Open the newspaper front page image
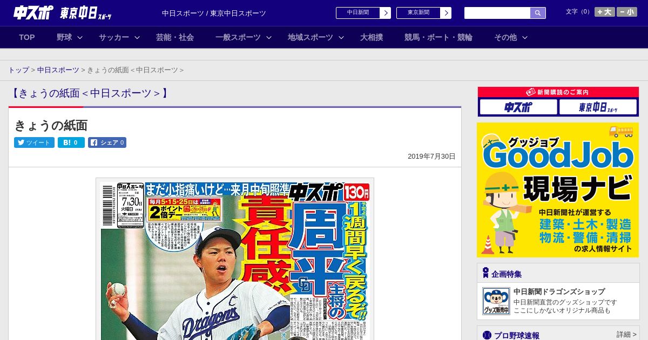 click(x=235, y=259)
